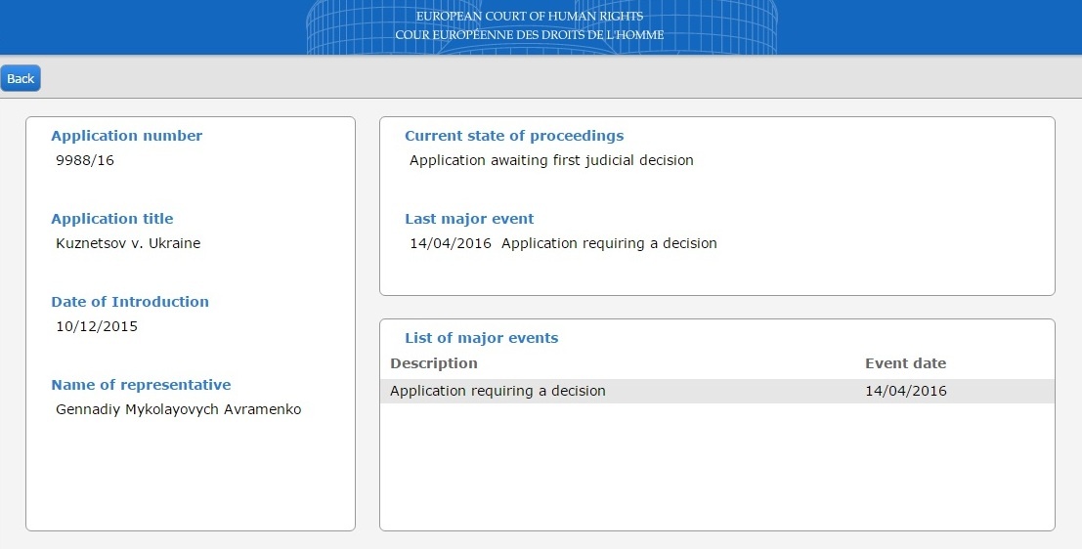Click representative name Gennadiy Mykolayovych Avramenko

(179, 409)
